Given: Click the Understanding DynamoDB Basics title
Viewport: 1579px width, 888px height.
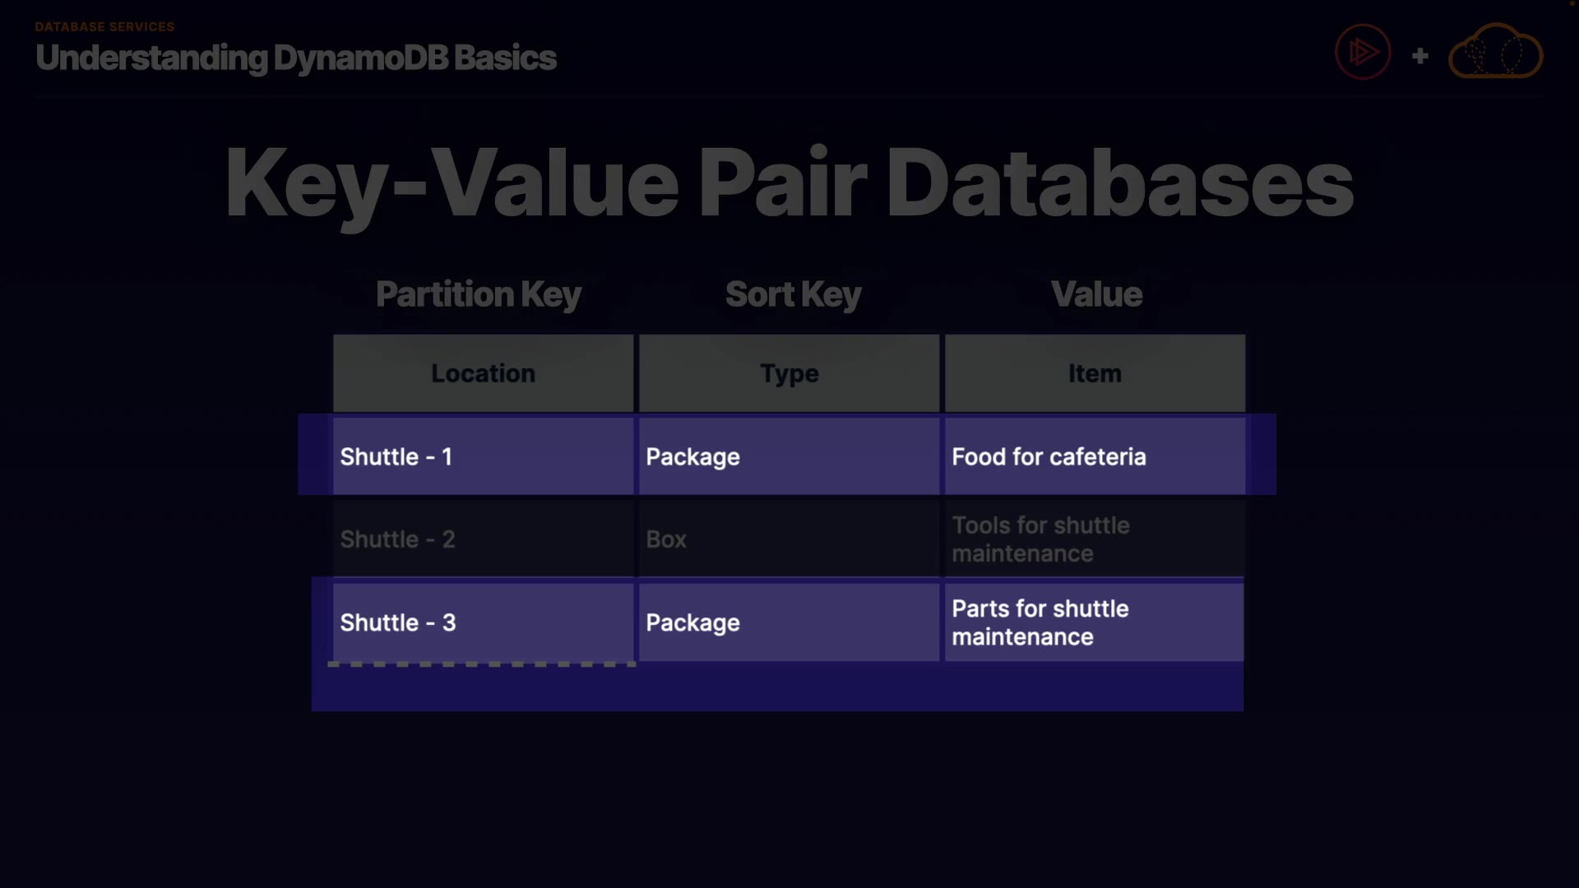Looking at the screenshot, I should 295,58.
